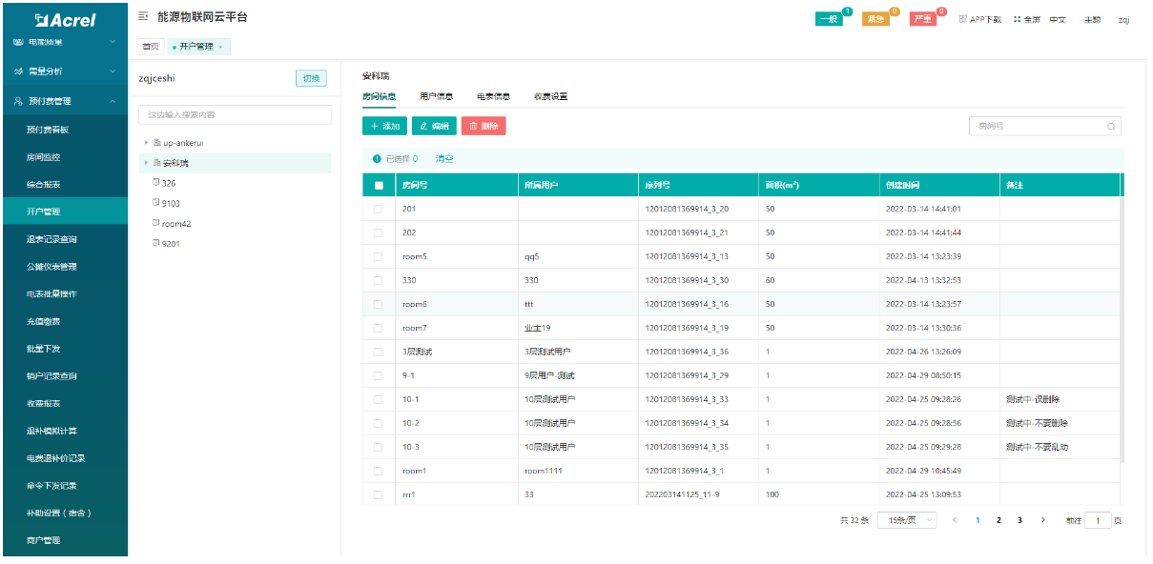The image size is (1153, 564).
Task: Open the 严重 alarm badge
Action: point(922,19)
